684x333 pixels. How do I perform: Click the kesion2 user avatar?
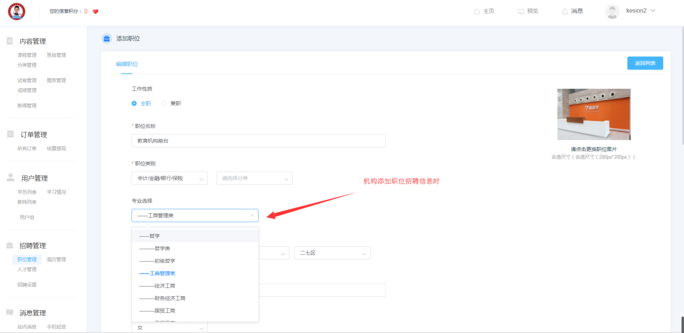pos(612,12)
